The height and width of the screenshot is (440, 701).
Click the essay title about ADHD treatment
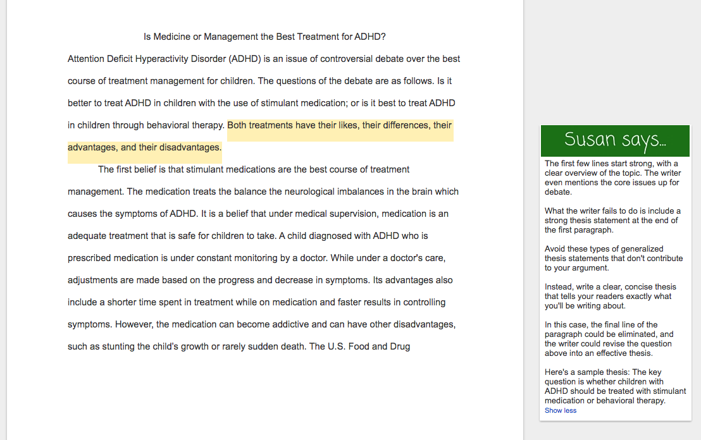click(264, 37)
